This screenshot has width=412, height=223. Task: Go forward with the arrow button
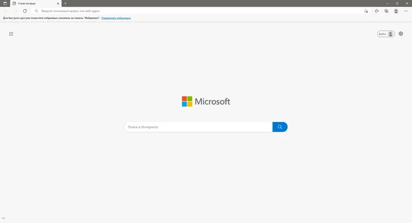[x=16, y=11]
